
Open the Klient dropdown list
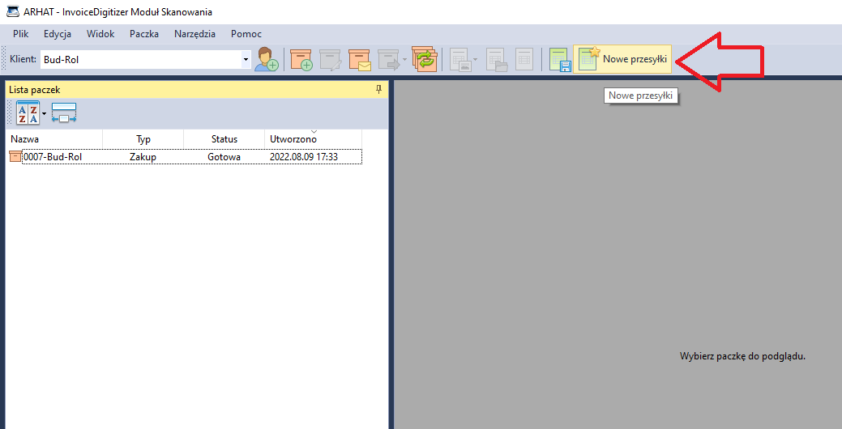pos(246,59)
